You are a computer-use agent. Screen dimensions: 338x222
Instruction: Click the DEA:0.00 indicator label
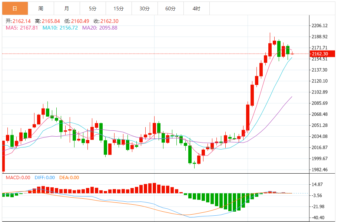69,178
